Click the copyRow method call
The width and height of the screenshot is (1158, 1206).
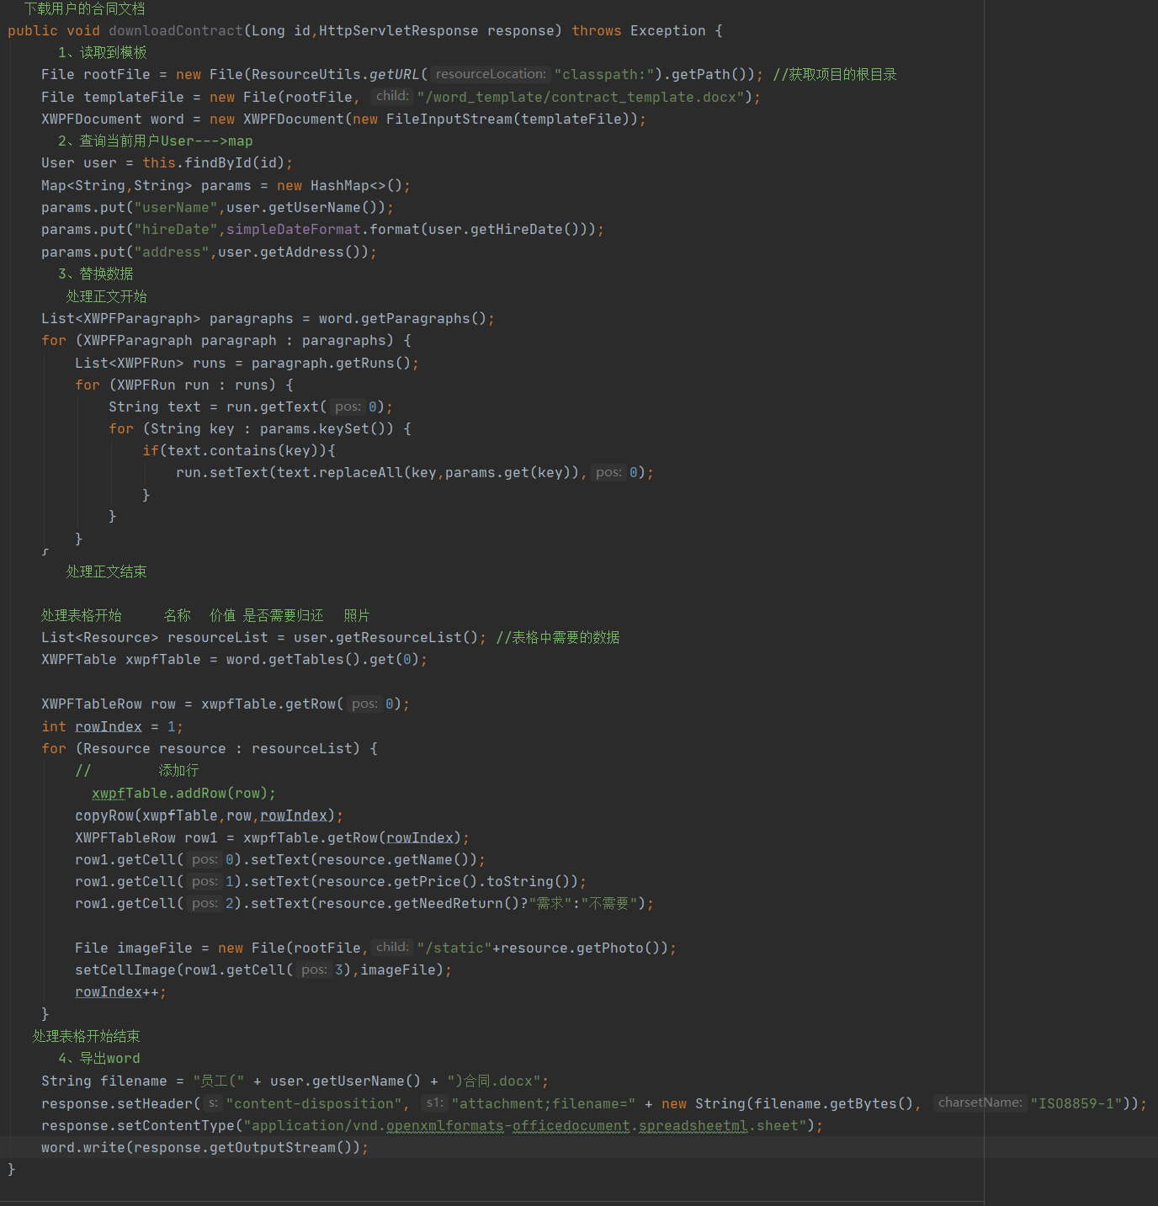[x=205, y=816]
